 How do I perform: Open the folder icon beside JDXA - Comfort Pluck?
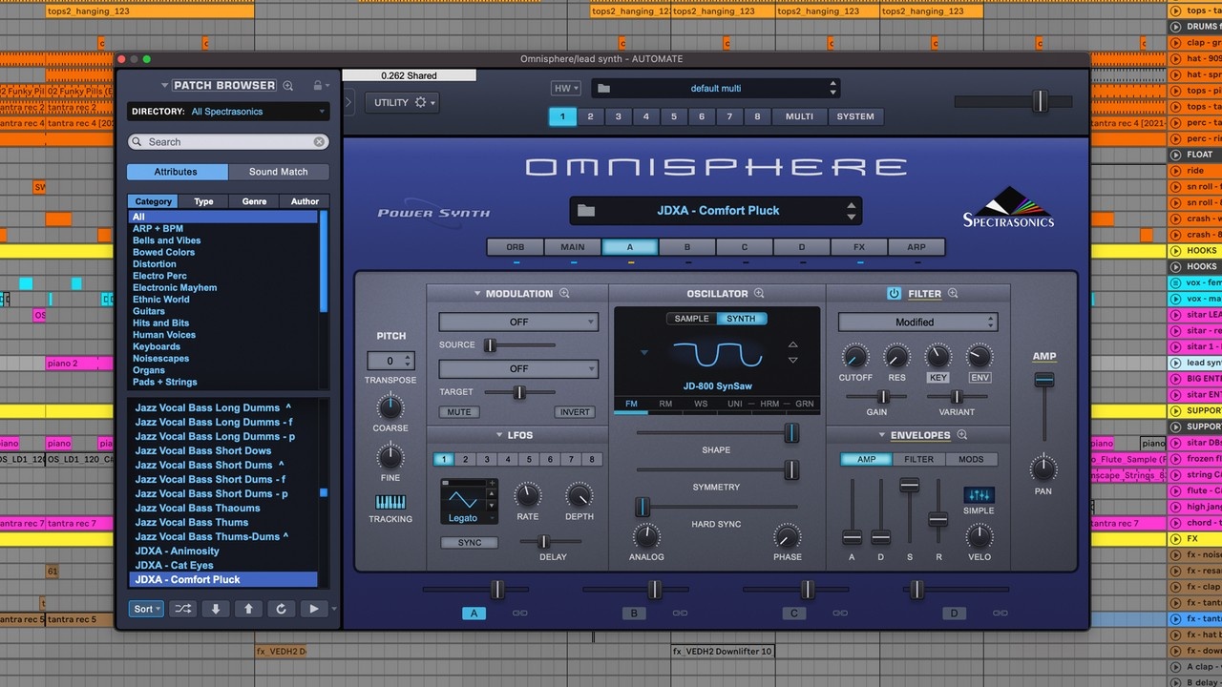(586, 211)
